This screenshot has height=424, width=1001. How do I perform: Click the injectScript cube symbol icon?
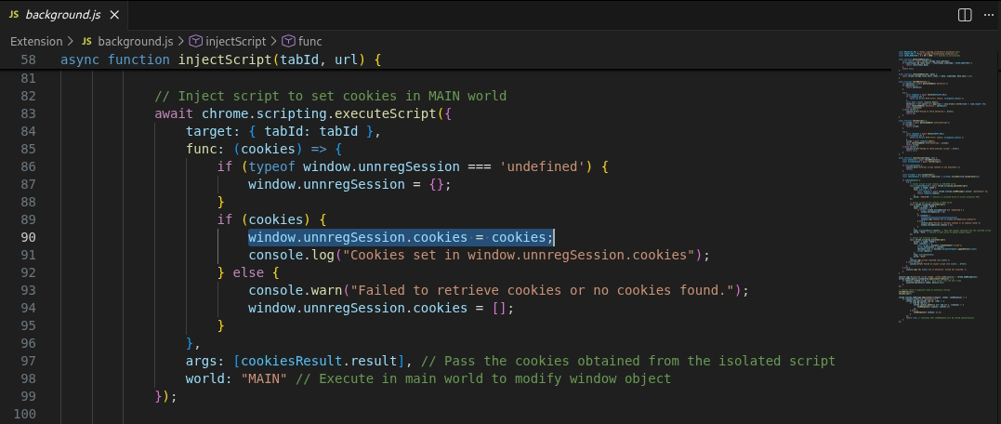pos(195,42)
